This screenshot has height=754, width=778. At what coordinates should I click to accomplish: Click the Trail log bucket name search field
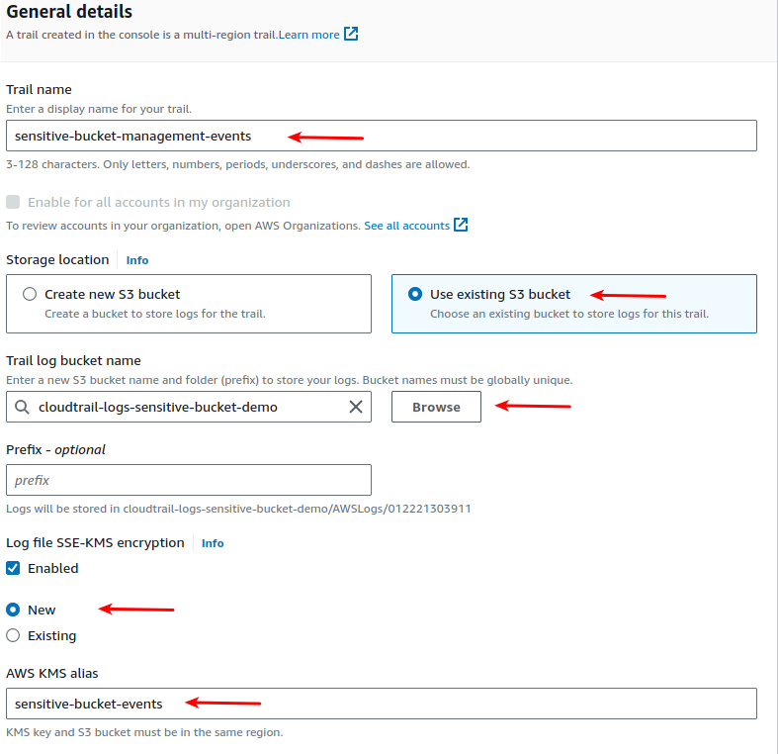coord(189,407)
